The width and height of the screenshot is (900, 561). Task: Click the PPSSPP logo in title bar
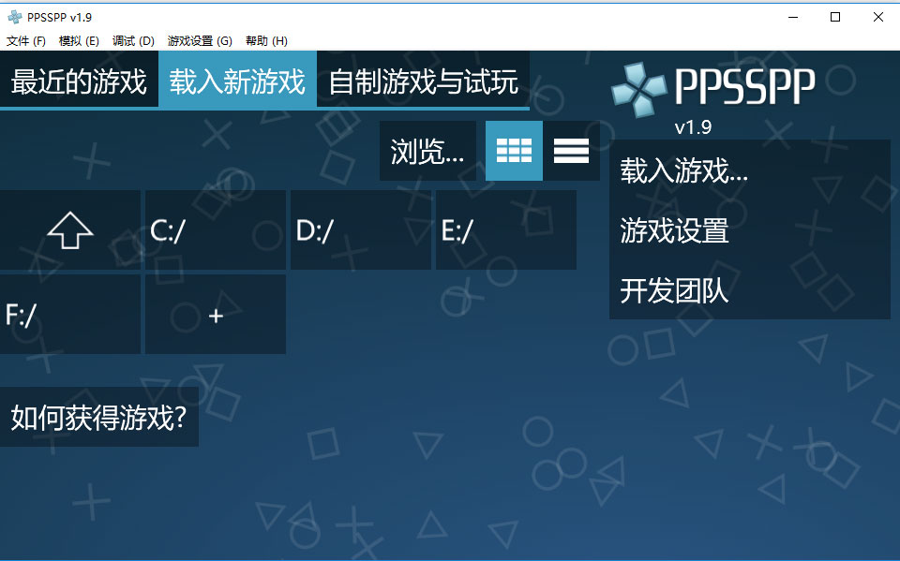click(x=14, y=17)
